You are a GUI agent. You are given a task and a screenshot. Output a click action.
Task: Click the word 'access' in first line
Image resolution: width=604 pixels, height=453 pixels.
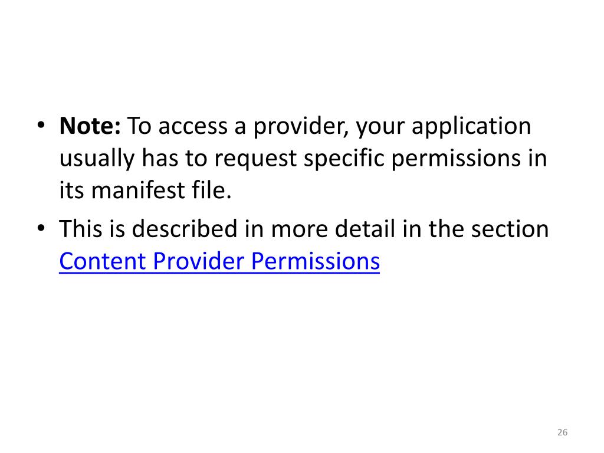(193, 127)
